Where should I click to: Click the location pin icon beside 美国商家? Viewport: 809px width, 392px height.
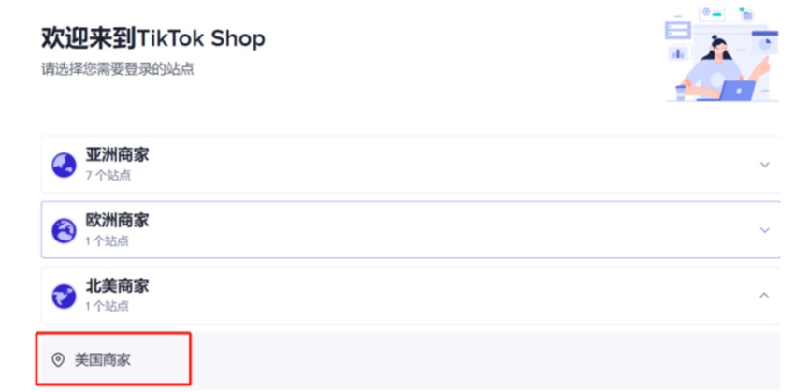58,359
